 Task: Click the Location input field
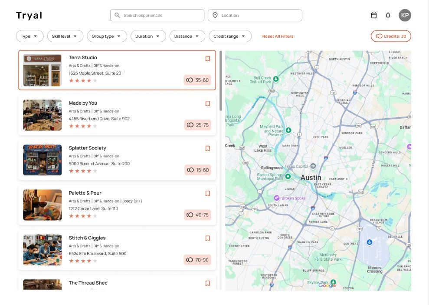click(255, 15)
